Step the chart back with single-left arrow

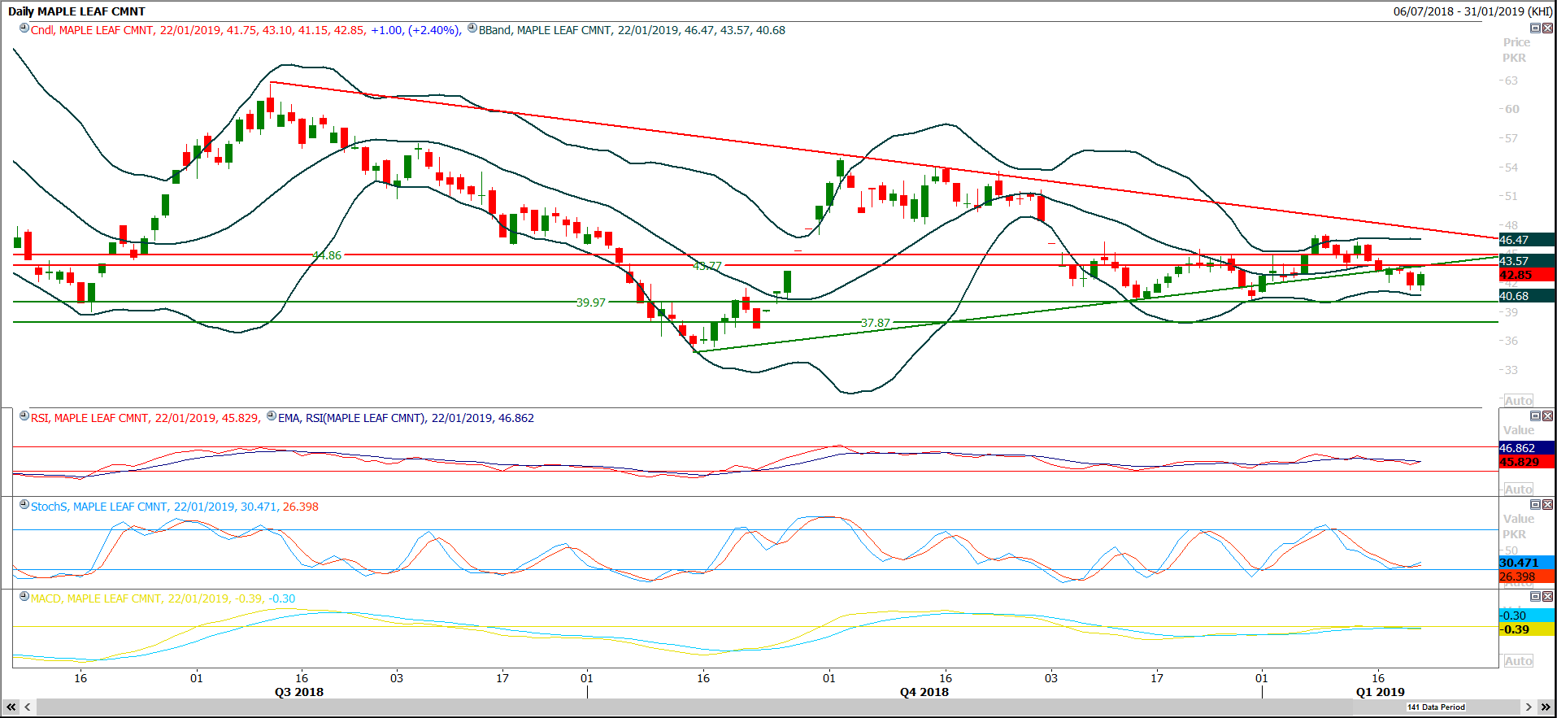(28, 707)
